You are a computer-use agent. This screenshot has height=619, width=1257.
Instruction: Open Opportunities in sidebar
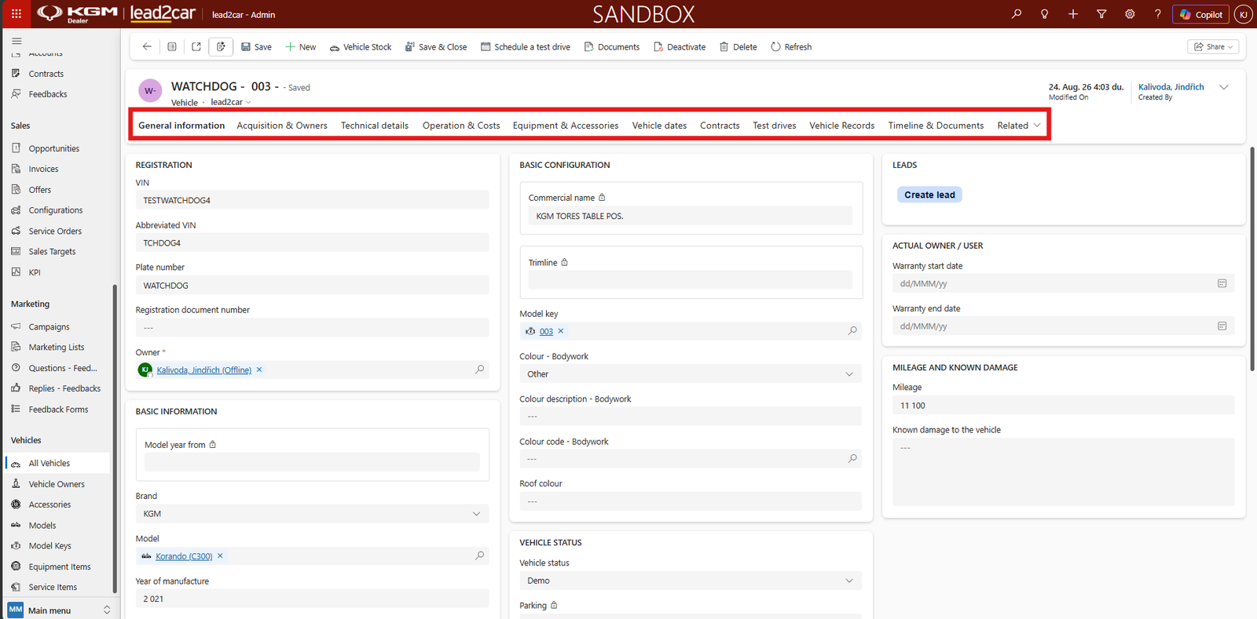coord(53,148)
